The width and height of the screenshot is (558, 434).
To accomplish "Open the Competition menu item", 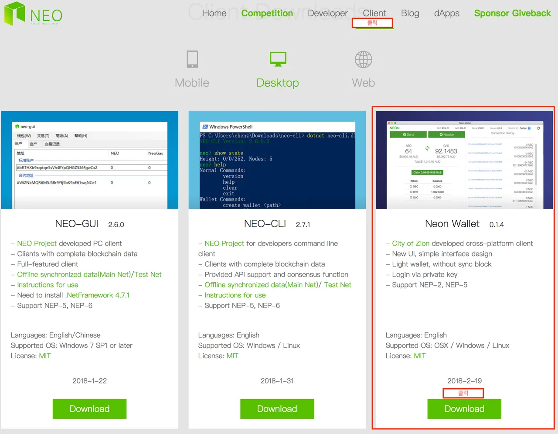I will click(267, 13).
